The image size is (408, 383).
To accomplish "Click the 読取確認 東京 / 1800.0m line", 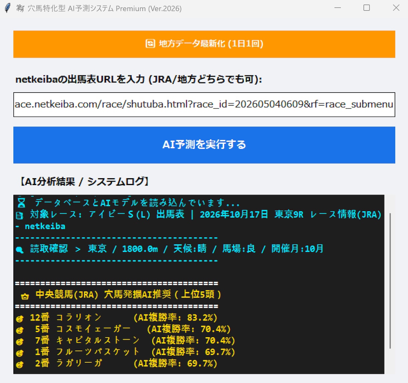I will click(x=177, y=249).
